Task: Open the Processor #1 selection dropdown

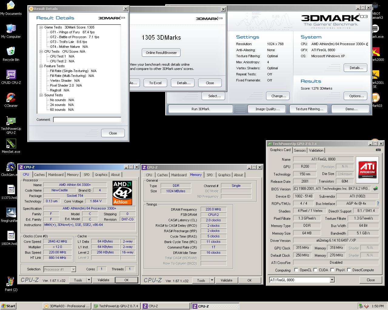Action: coord(73,269)
